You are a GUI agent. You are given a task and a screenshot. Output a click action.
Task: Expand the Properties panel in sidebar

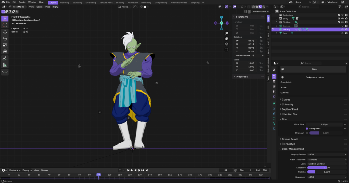coord(242,77)
